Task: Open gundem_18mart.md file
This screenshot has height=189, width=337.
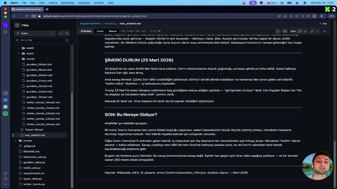Action: pyautogui.click(x=39, y=64)
